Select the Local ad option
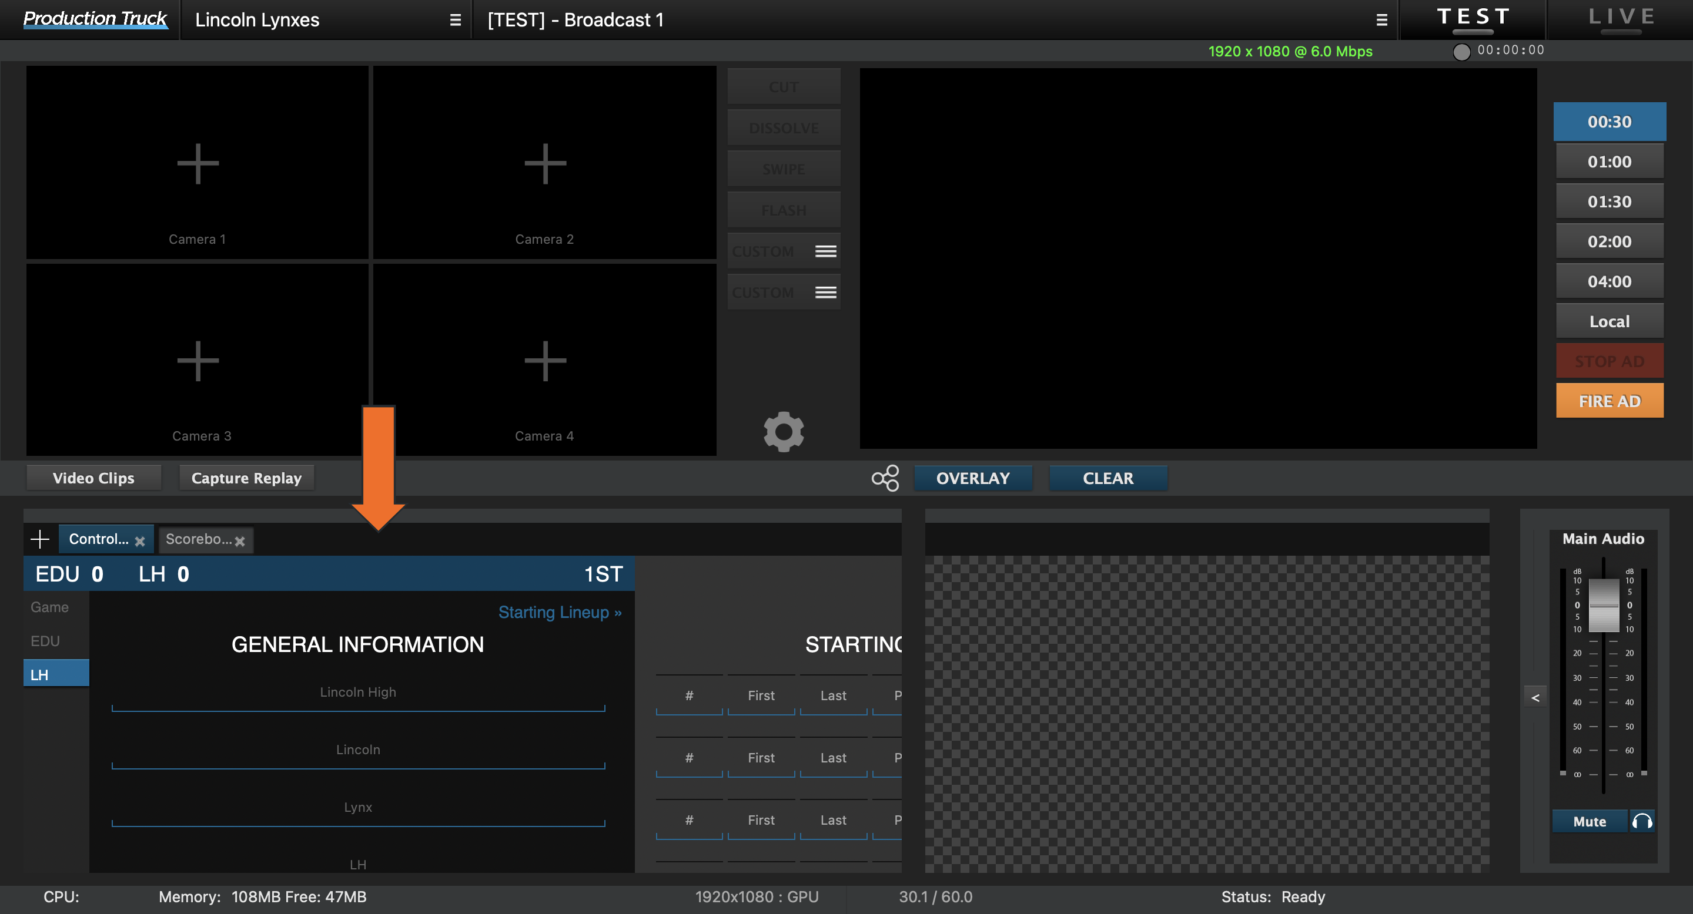The width and height of the screenshot is (1693, 914). 1609,321
